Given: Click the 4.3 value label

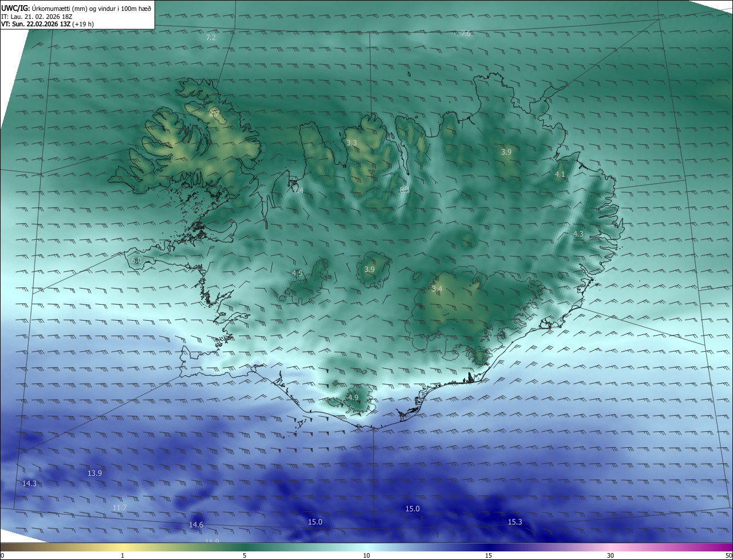Looking at the screenshot, I should (x=578, y=234).
